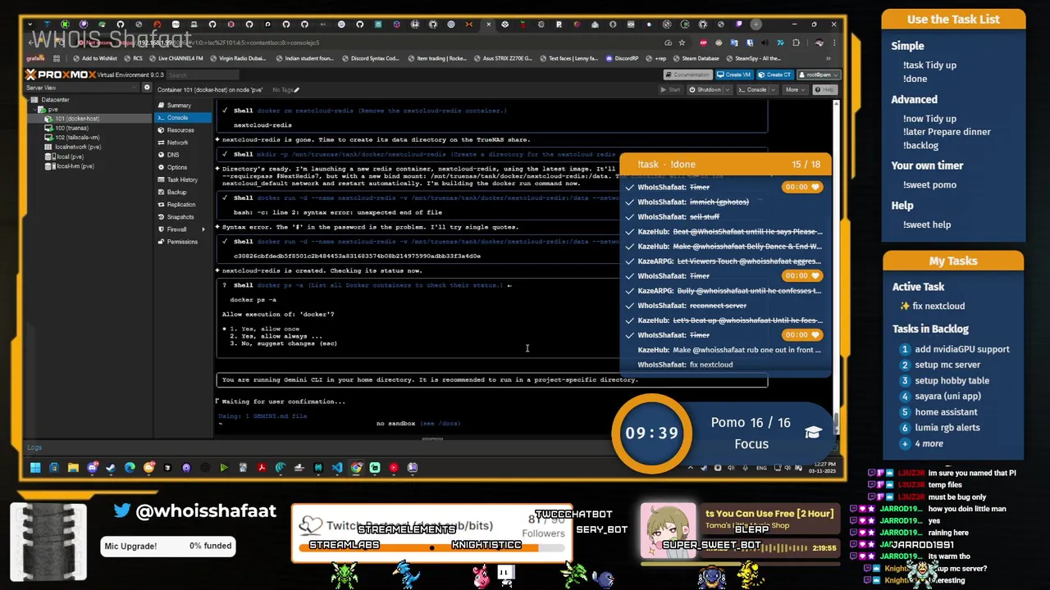
Task: Click the Start button
Action: [671, 89]
